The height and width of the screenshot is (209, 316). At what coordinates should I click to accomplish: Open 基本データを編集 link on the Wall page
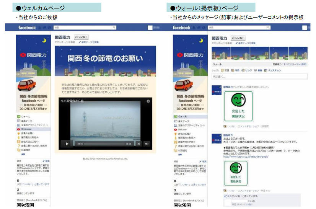click(246, 43)
